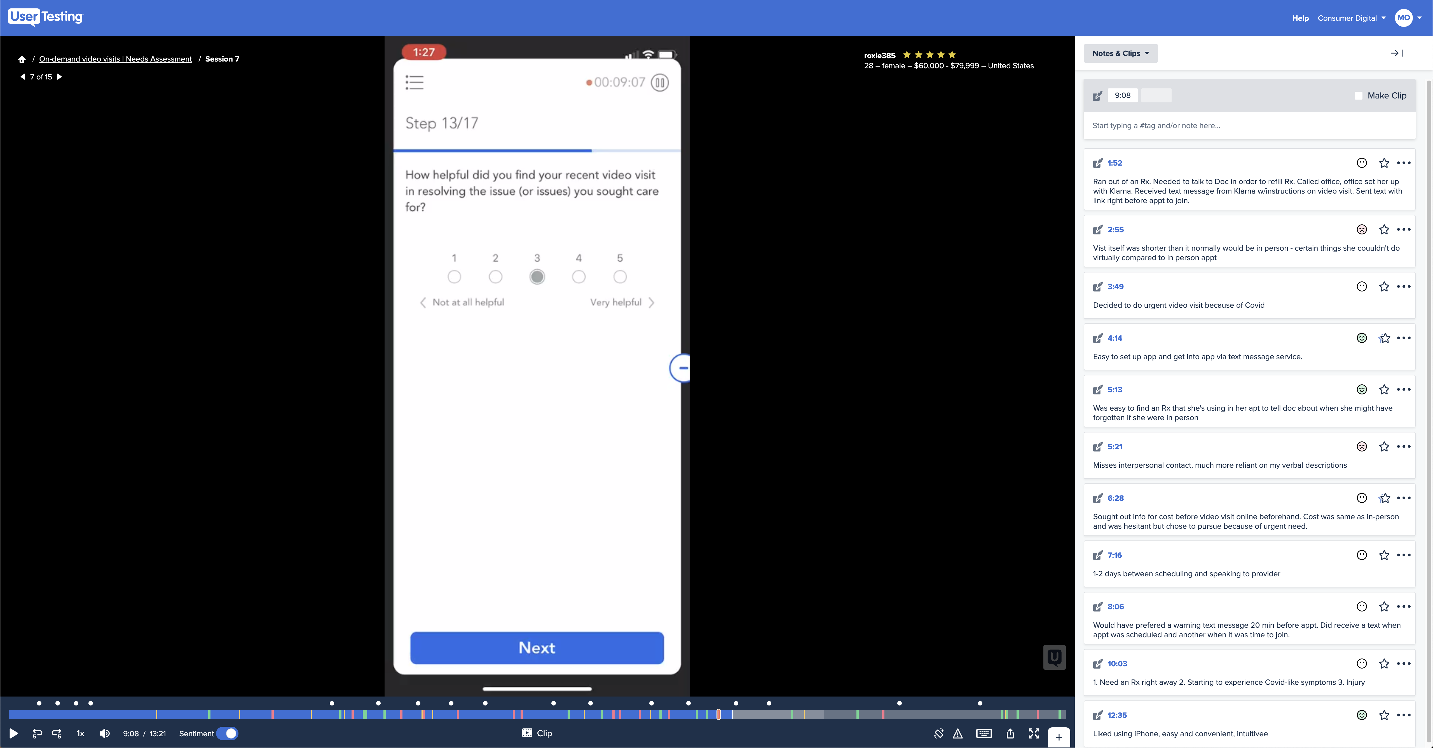Screen dimensions: 1433x748
Task: Open the Notes & Clips dropdown
Action: 1120,53
